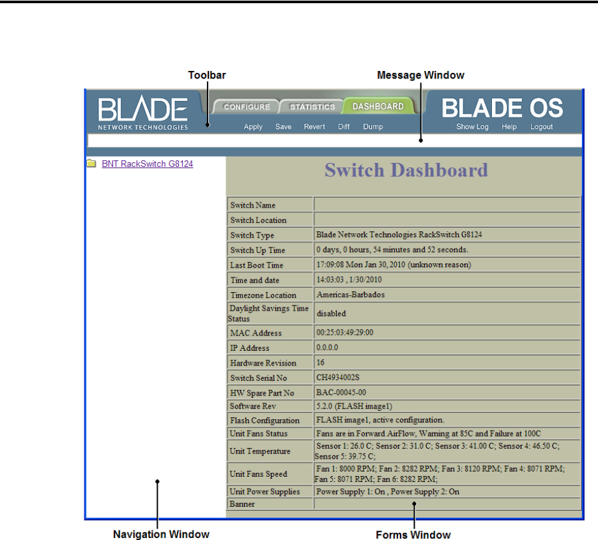Click the Fan 1: 8000 RPM readings
The width and height of the screenshot is (598, 540).
tap(440, 474)
